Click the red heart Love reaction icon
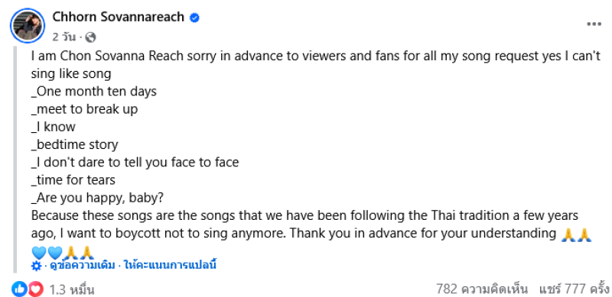 point(35,289)
